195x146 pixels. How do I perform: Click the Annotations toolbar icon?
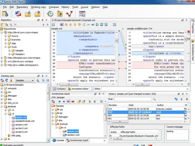[x=60, y=14]
